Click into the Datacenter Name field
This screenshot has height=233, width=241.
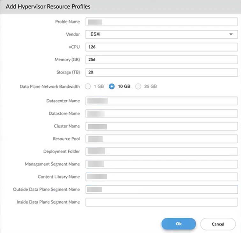tap(161, 101)
